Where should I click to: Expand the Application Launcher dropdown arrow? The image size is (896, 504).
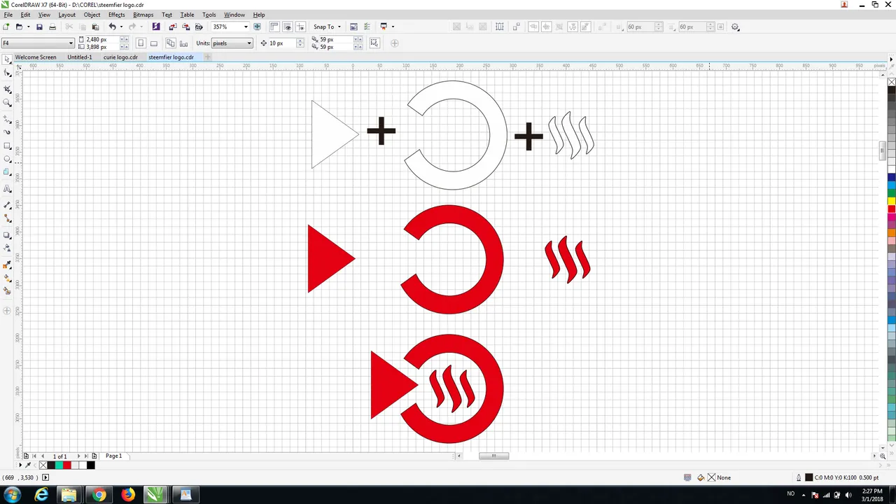(393, 27)
